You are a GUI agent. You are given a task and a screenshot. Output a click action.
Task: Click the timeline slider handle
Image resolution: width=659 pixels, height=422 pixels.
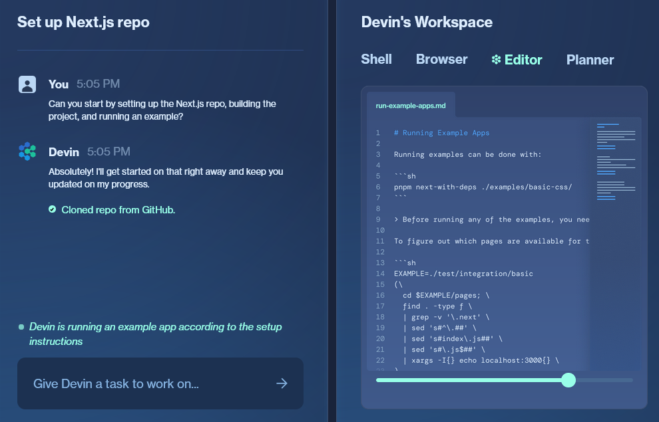(568, 380)
